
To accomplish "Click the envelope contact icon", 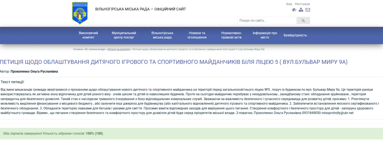I will (x=308, y=10).
